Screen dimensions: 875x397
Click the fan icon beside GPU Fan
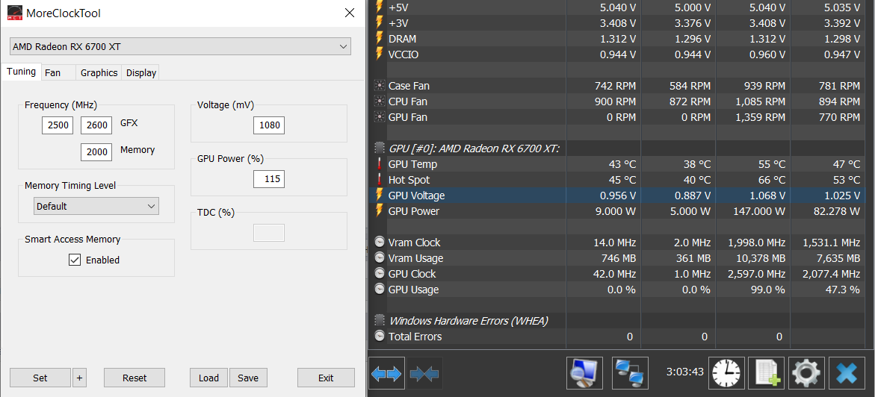pyautogui.click(x=380, y=117)
